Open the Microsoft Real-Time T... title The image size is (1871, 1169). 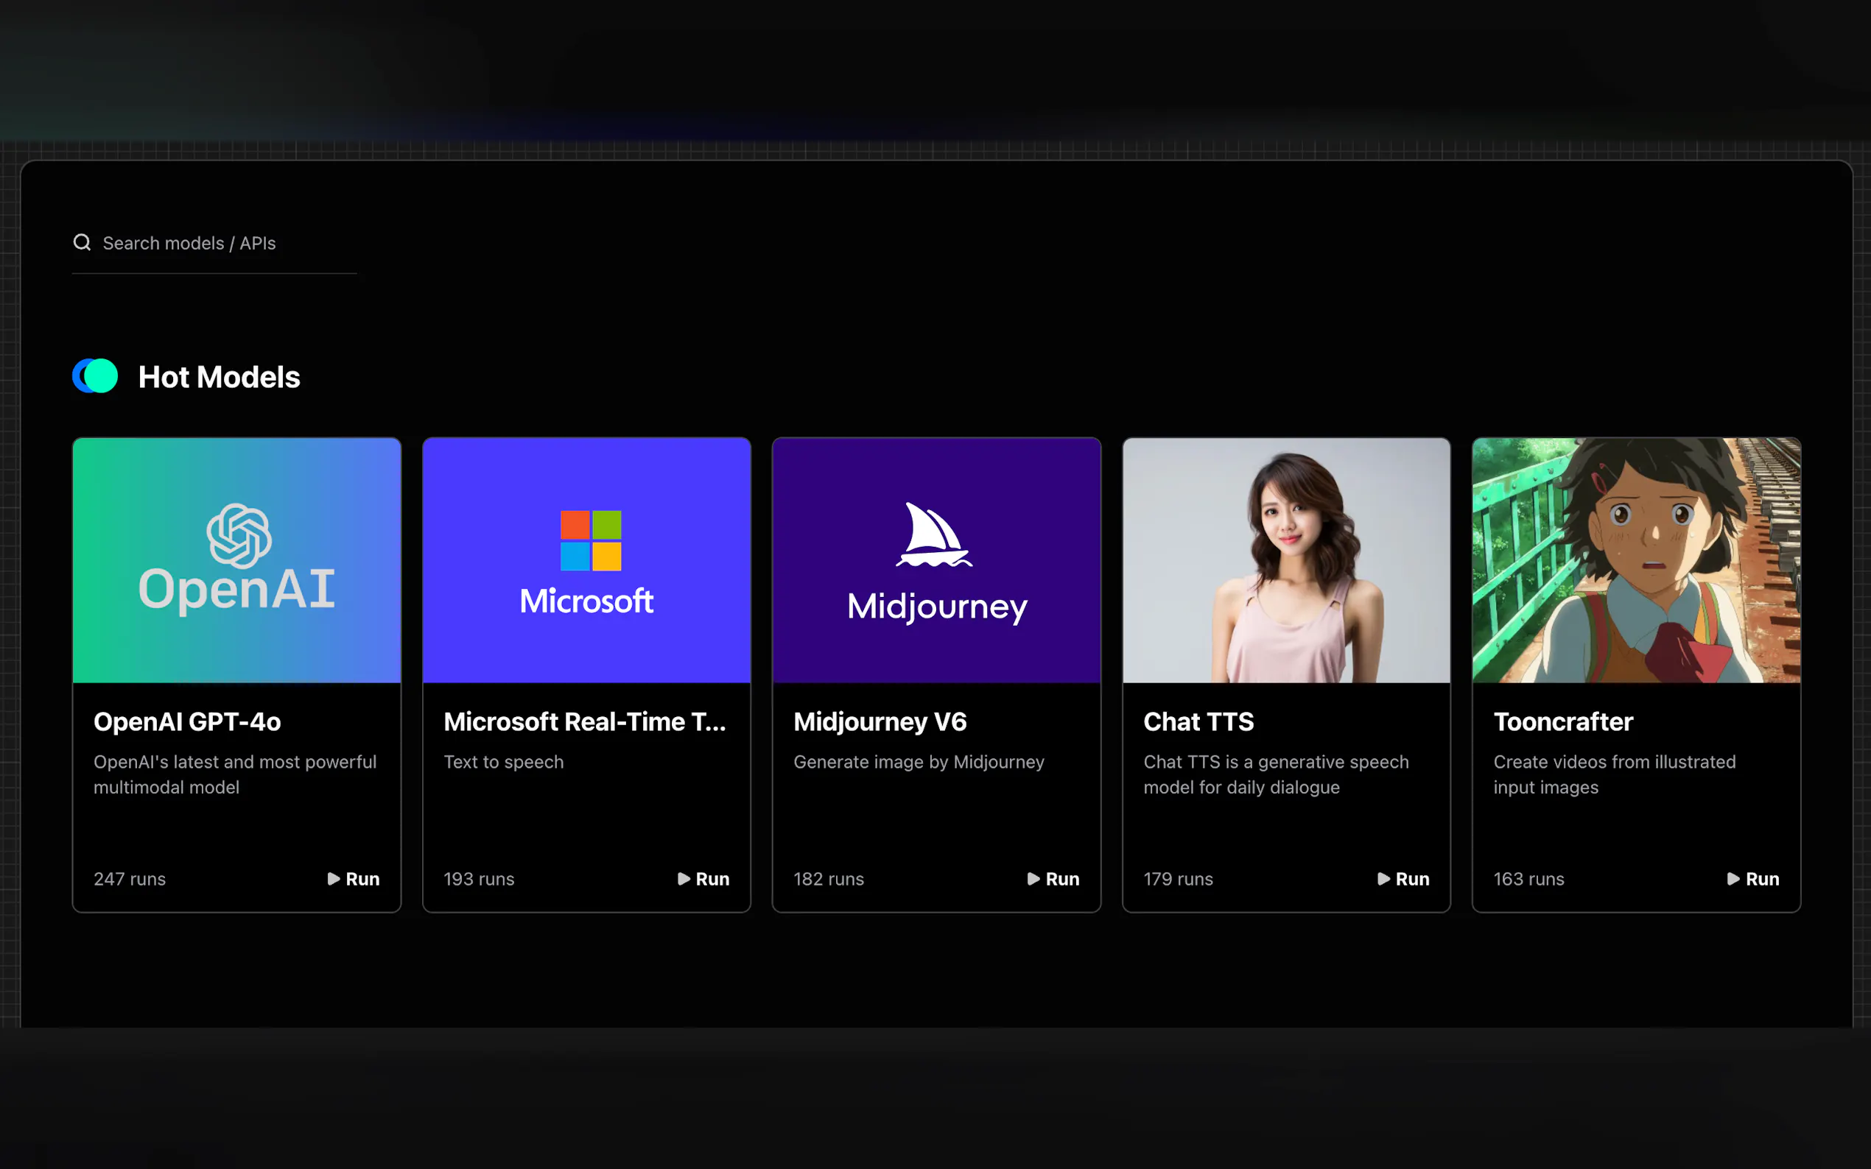coord(585,721)
